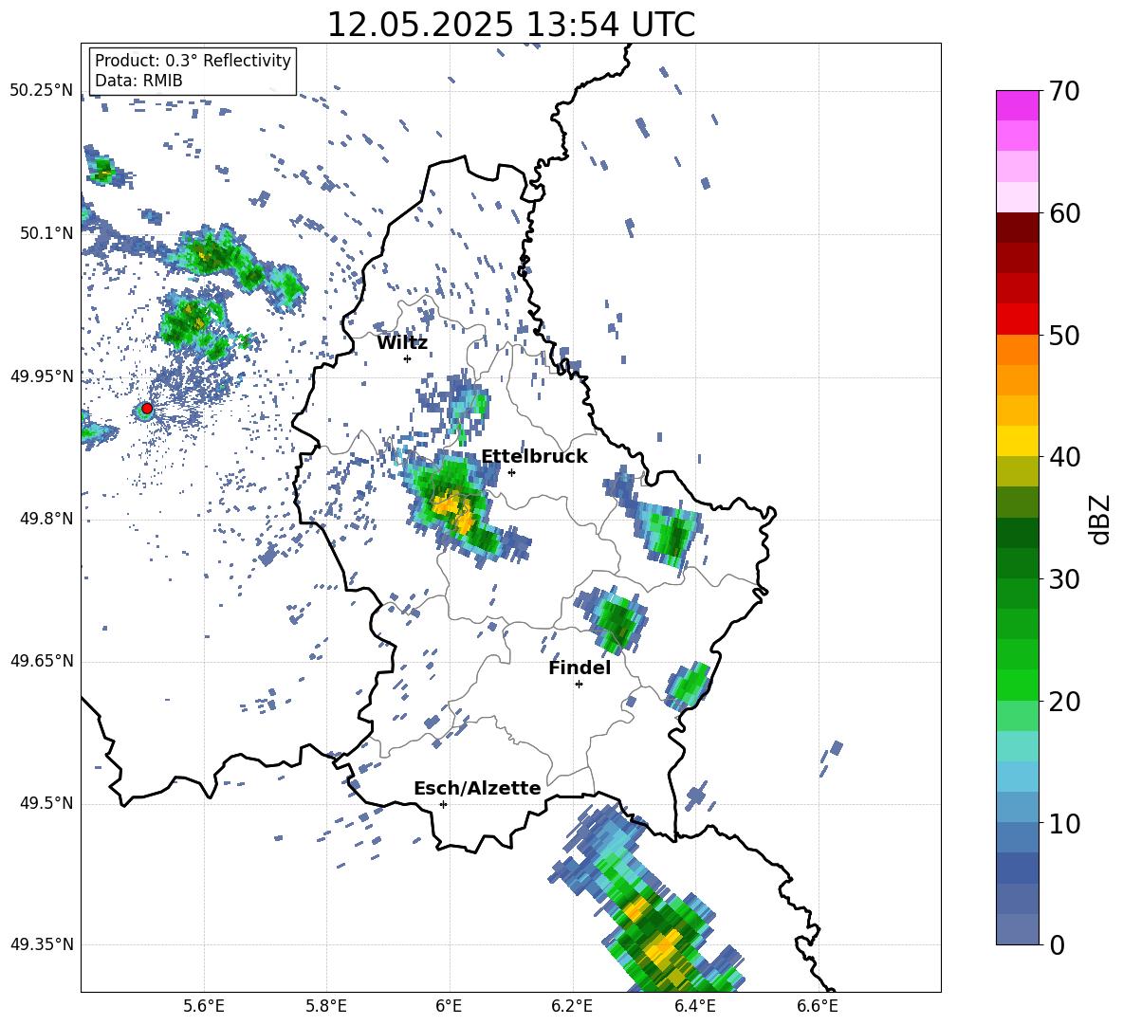Click the dark maroon colorbar segment below 60

click(x=1017, y=228)
